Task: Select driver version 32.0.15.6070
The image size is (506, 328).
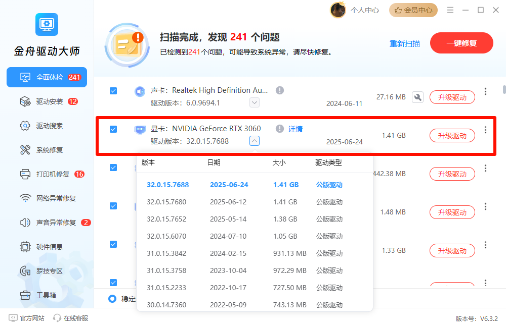Action: [255, 236]
